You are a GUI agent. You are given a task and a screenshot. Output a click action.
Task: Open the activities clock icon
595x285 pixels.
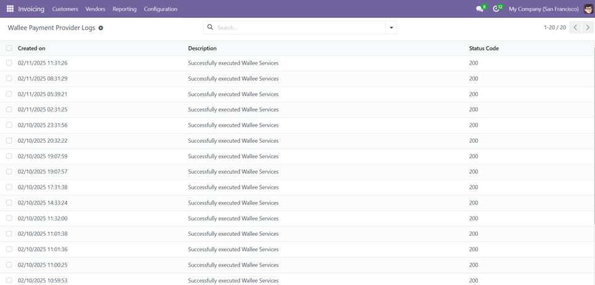click(496, 9)
